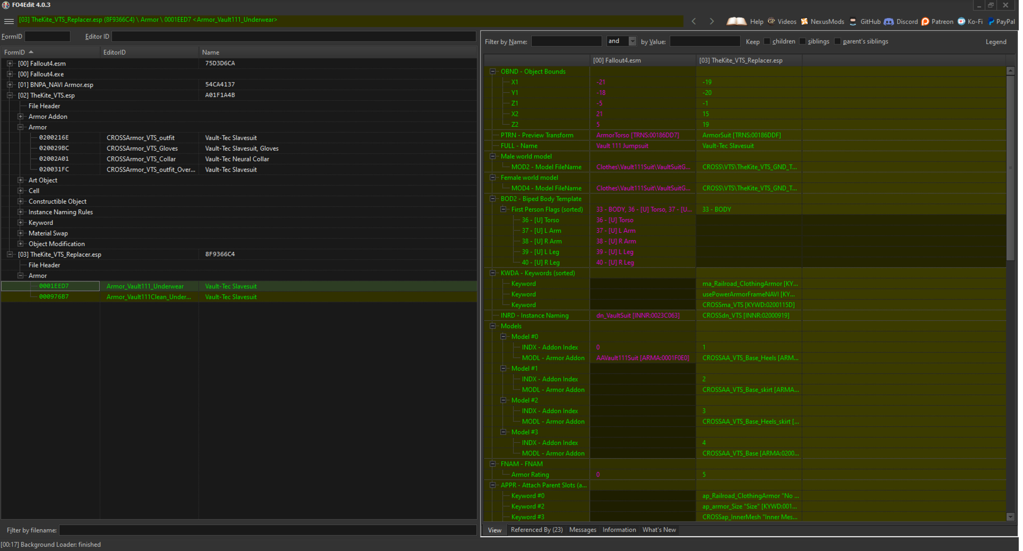Open the Legend button
Viewport: 1023px width, 551px height.
coord(996,42)
